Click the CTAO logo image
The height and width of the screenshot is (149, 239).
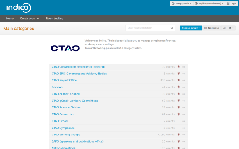(x=65, y=48)
